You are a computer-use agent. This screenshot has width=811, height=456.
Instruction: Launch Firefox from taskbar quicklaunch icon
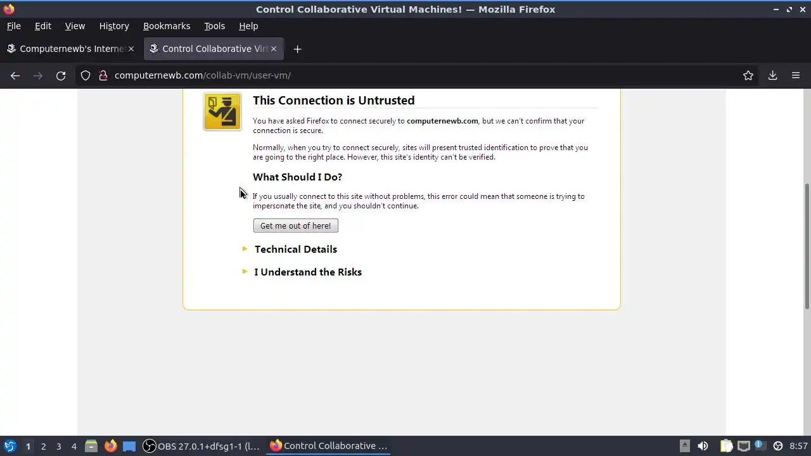point(110,446)
